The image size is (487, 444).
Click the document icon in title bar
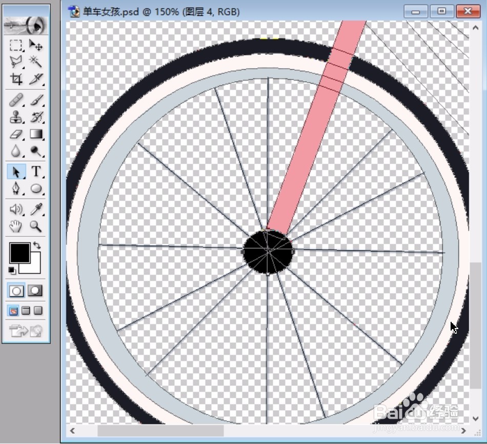click(74, 11)
